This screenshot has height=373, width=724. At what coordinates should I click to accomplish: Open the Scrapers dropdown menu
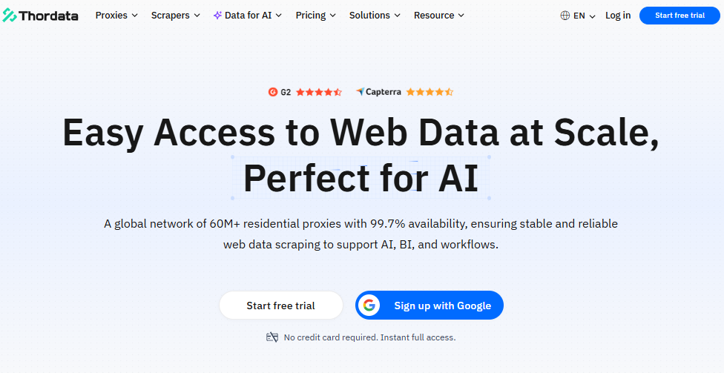[x=175, y=16]
